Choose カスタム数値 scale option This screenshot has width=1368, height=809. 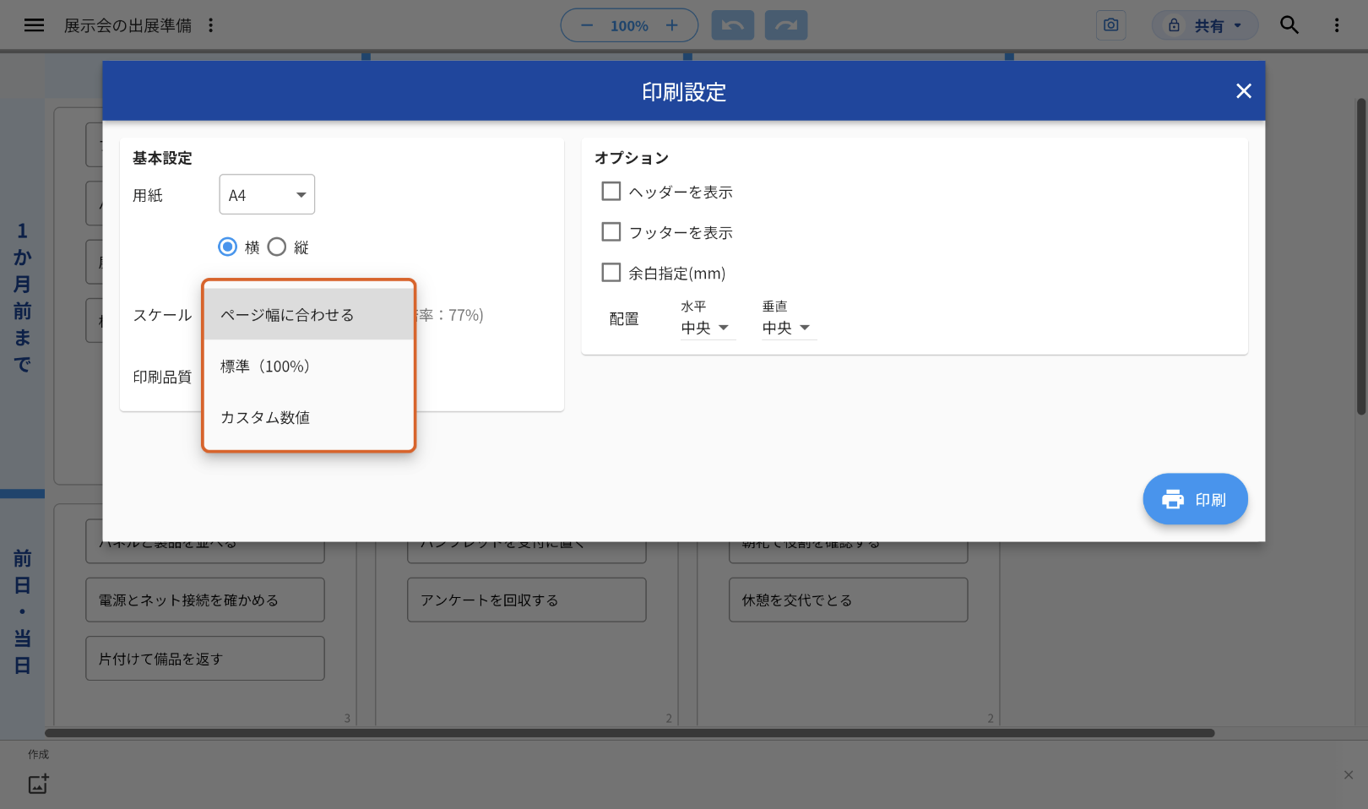309,417
